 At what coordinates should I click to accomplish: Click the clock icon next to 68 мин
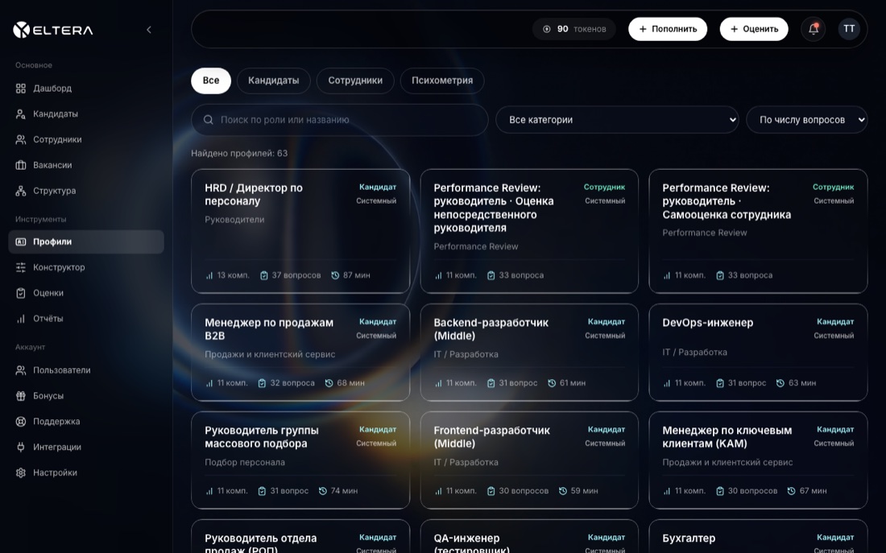point(329,383)
